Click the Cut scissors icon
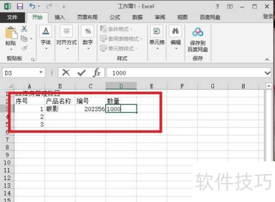This screenshot has height=202, width=275. click(x=24, y=29)
